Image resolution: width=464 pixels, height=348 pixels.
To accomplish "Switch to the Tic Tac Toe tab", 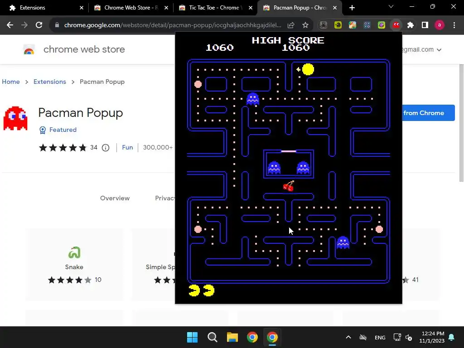I will pyautogui.click(x=215, y=8).
